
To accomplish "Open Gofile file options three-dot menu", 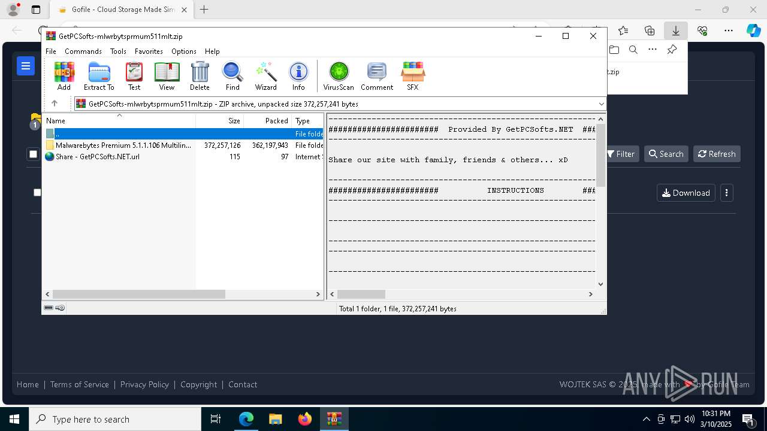I will (727, 193).
